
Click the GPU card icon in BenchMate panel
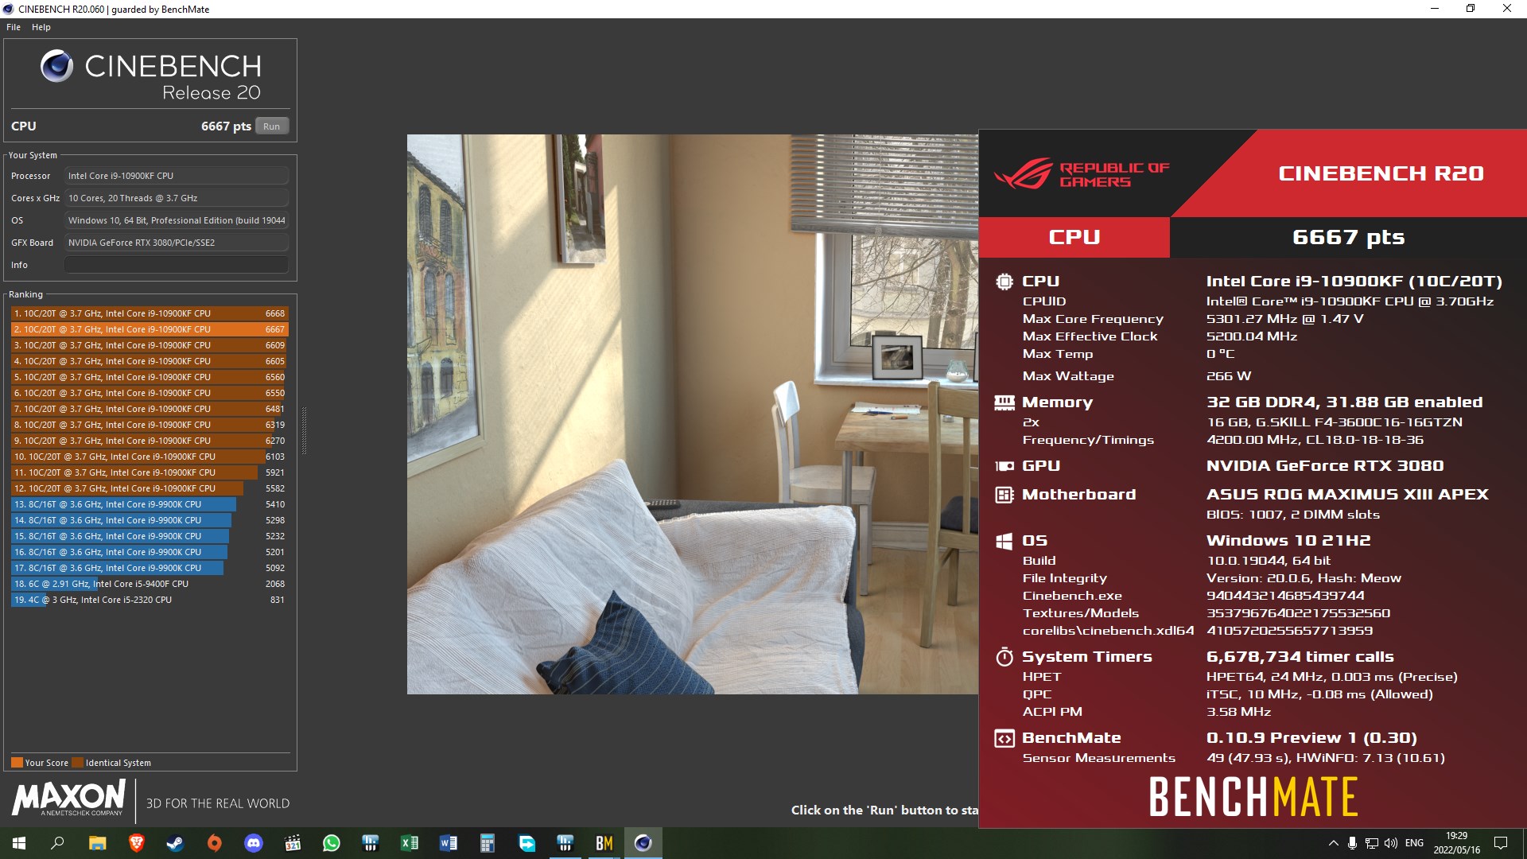1004,466
